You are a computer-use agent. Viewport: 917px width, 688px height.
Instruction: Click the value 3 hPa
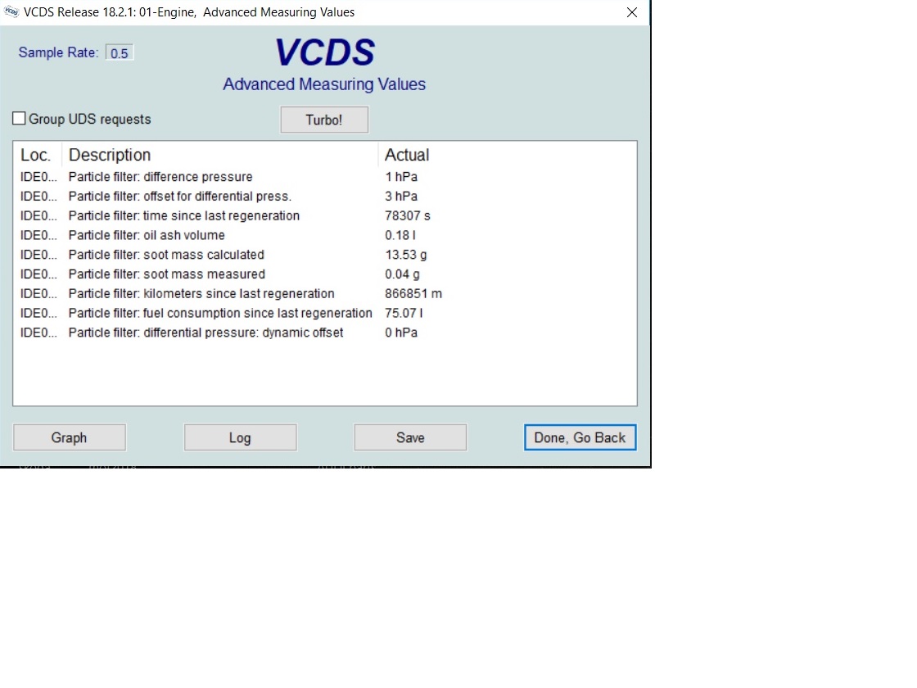[401, 196]
